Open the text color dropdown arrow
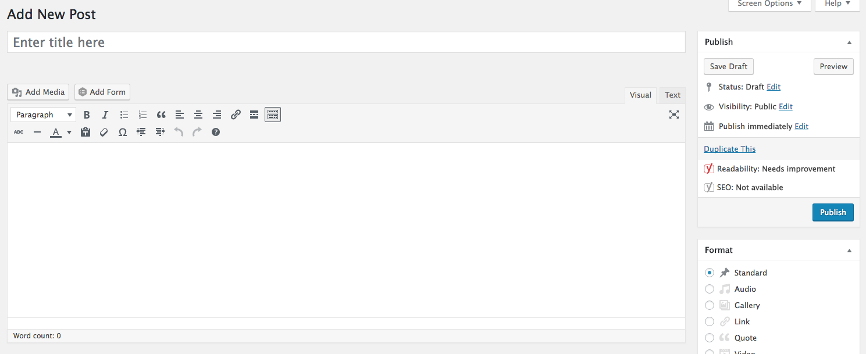Viewport: 866px width, 354px height. tap(69, 133)
